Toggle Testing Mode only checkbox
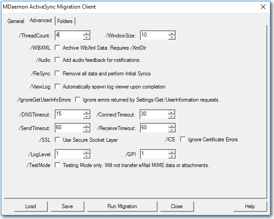Image resolution: width=274 pixels, height=219 pixels. pos(58,165)
